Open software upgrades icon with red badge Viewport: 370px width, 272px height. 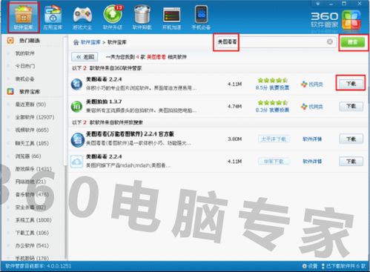113,17
